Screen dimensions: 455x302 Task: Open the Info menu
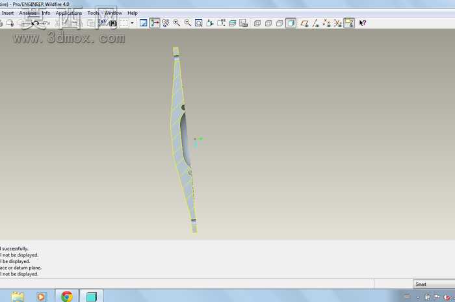click(46, 13)
